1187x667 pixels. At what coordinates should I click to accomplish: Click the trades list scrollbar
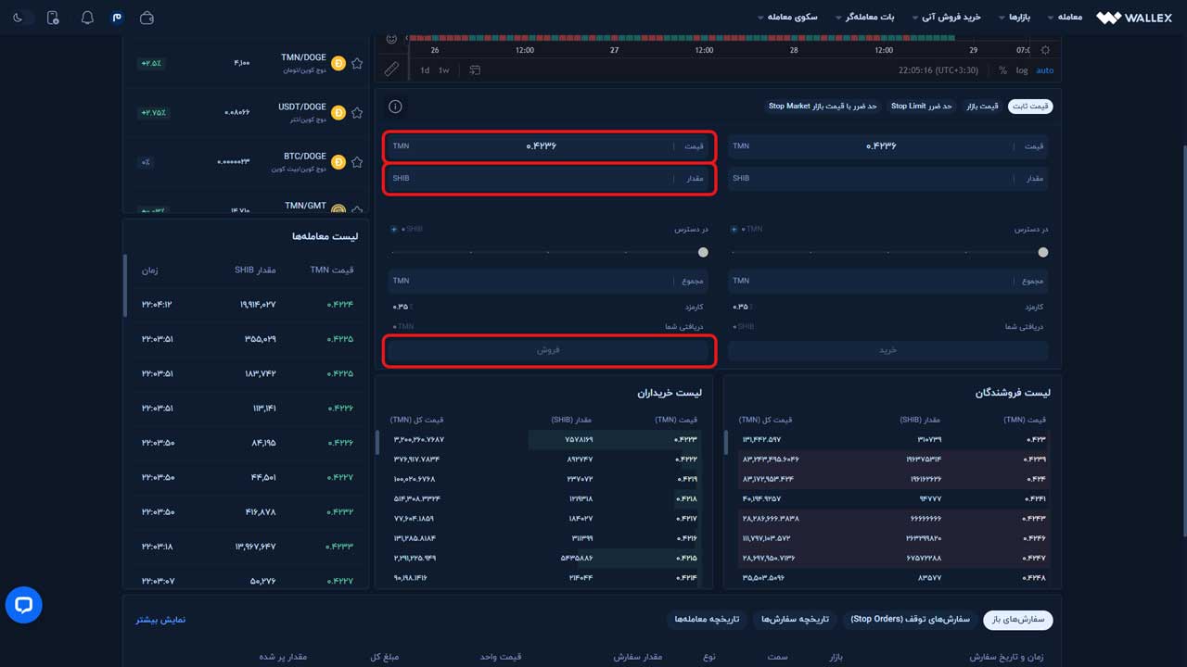(x=125, y=285)
